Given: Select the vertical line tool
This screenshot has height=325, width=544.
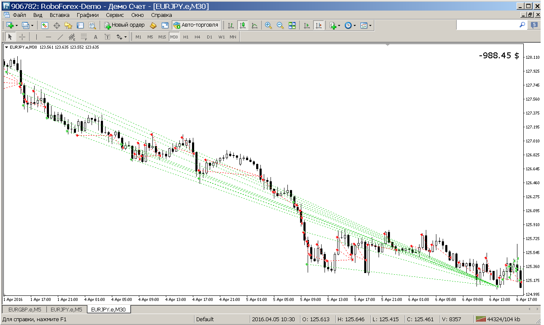Looking at the screenshot, I should pos(36,37).
